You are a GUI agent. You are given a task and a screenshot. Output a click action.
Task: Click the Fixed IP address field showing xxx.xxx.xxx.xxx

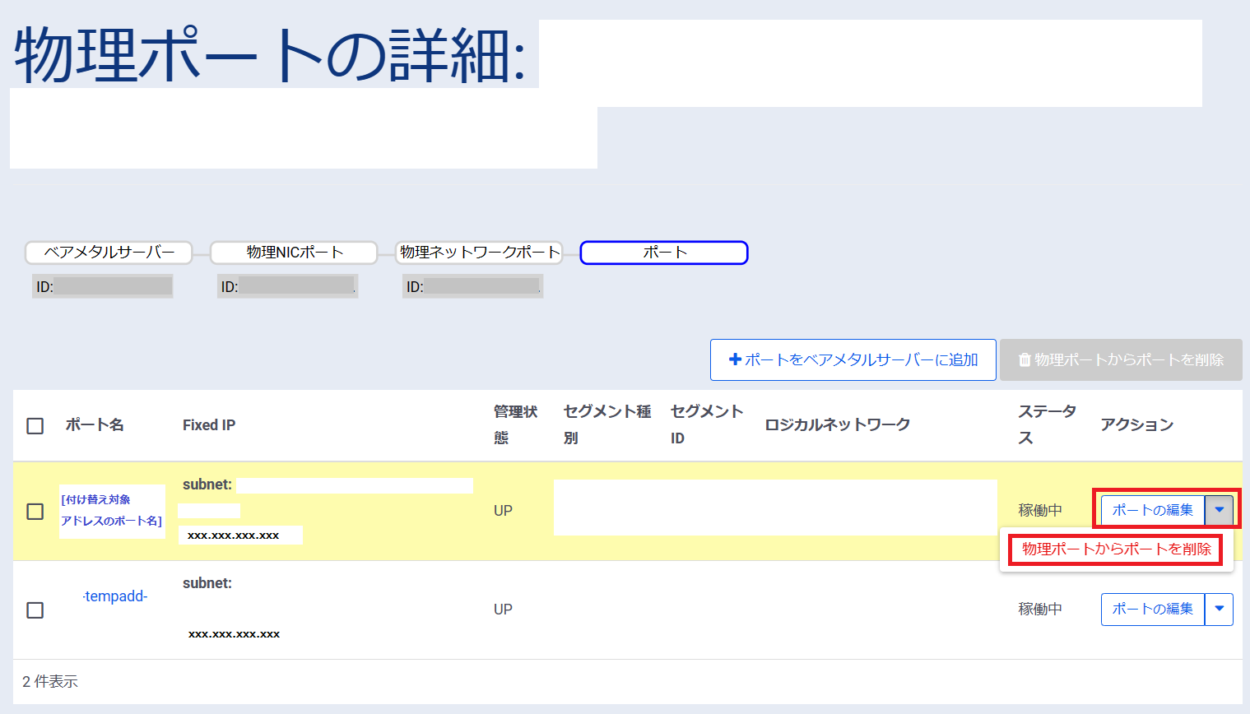tap(240, 535)
